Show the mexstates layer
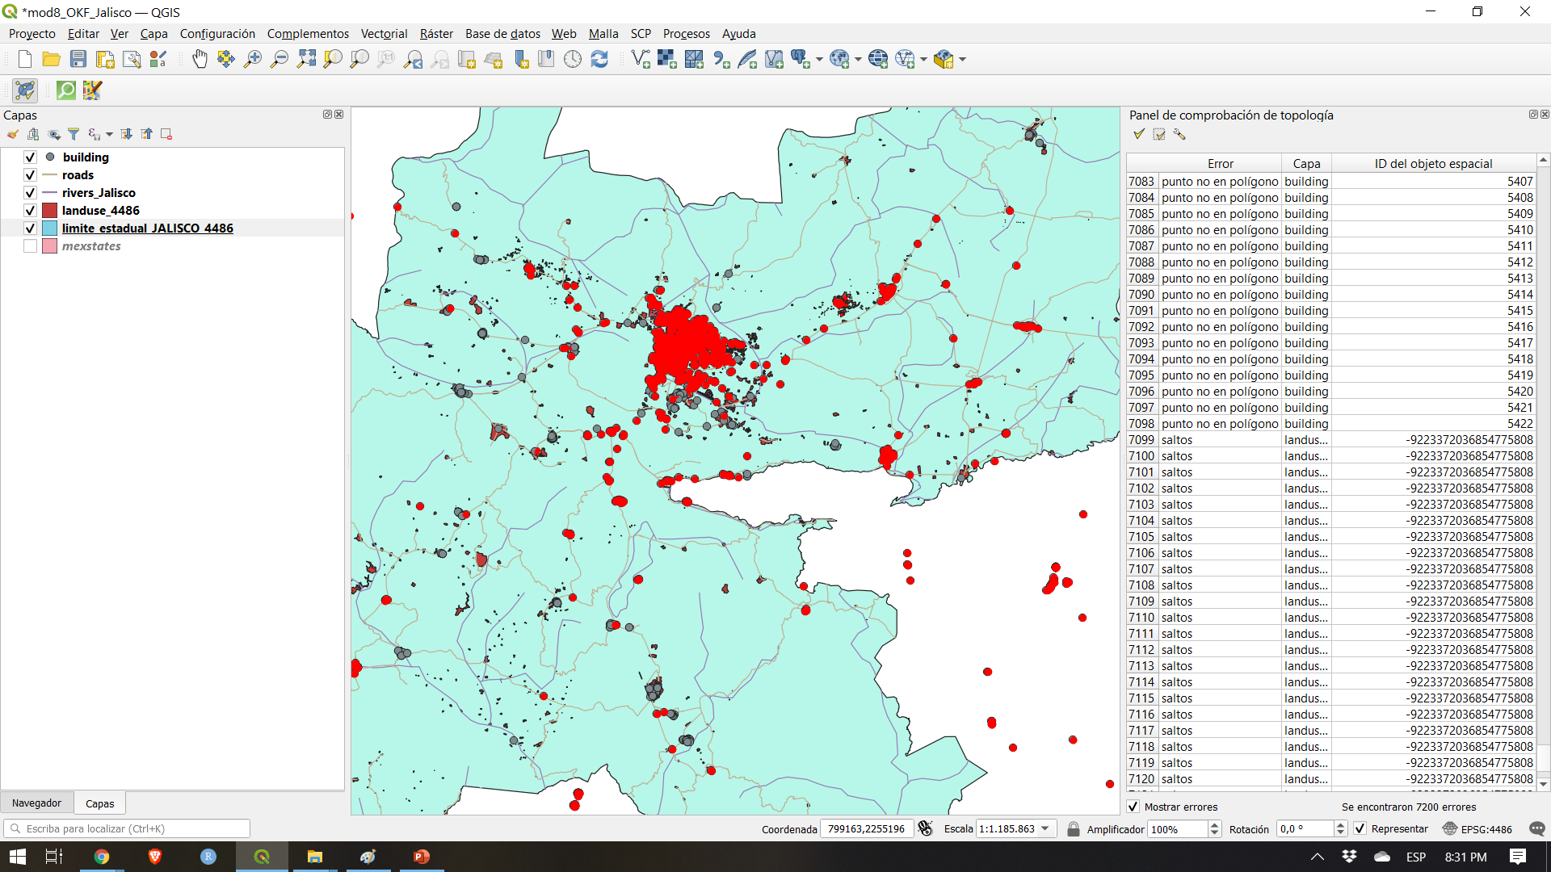 30,246
